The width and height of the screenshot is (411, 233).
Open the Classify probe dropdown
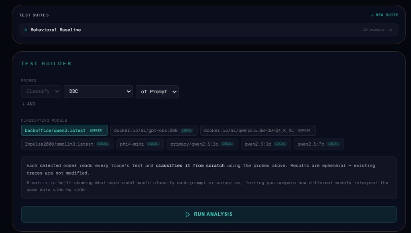(41, 92)
